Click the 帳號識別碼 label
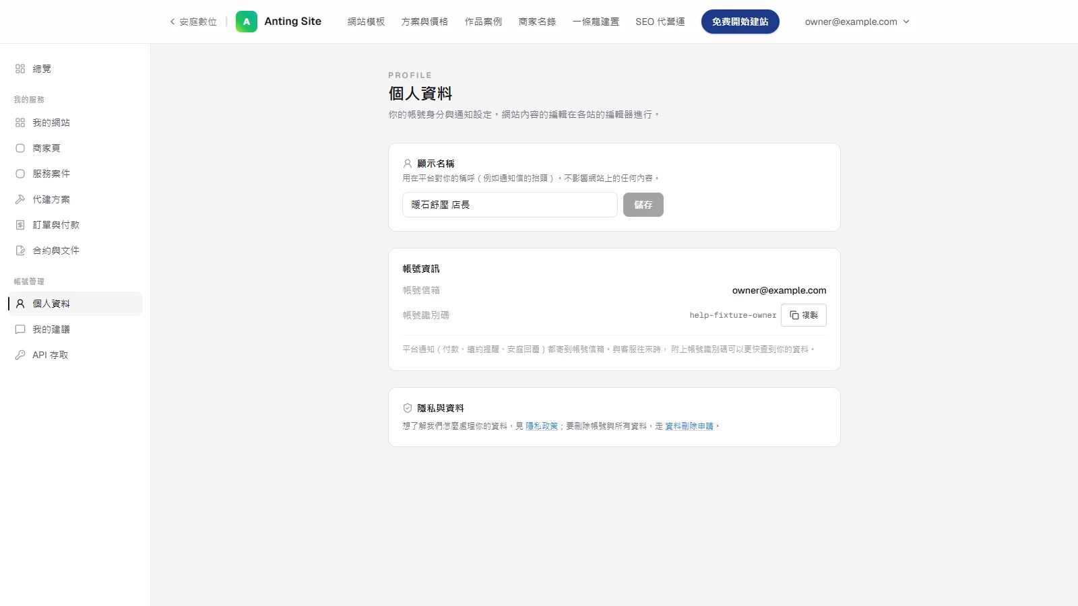The height and width of the screenshot is (606, 1078). [426, 315]
